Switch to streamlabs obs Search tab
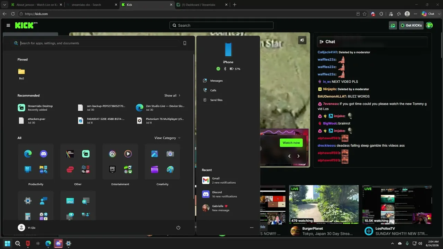This screenshot has width=443, height=249. (x=91, y=5)
